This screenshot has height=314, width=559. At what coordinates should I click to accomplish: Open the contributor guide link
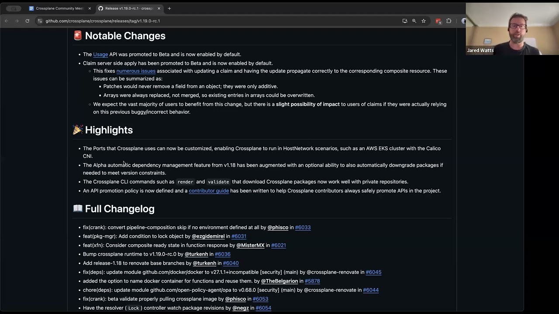pyautogui.click(x=209, y=191)
